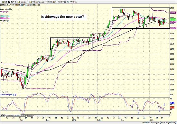Click the Nov month label on time axis
Image resolution: width=177 pixels, height=124 pixels.
click(22, 120)
